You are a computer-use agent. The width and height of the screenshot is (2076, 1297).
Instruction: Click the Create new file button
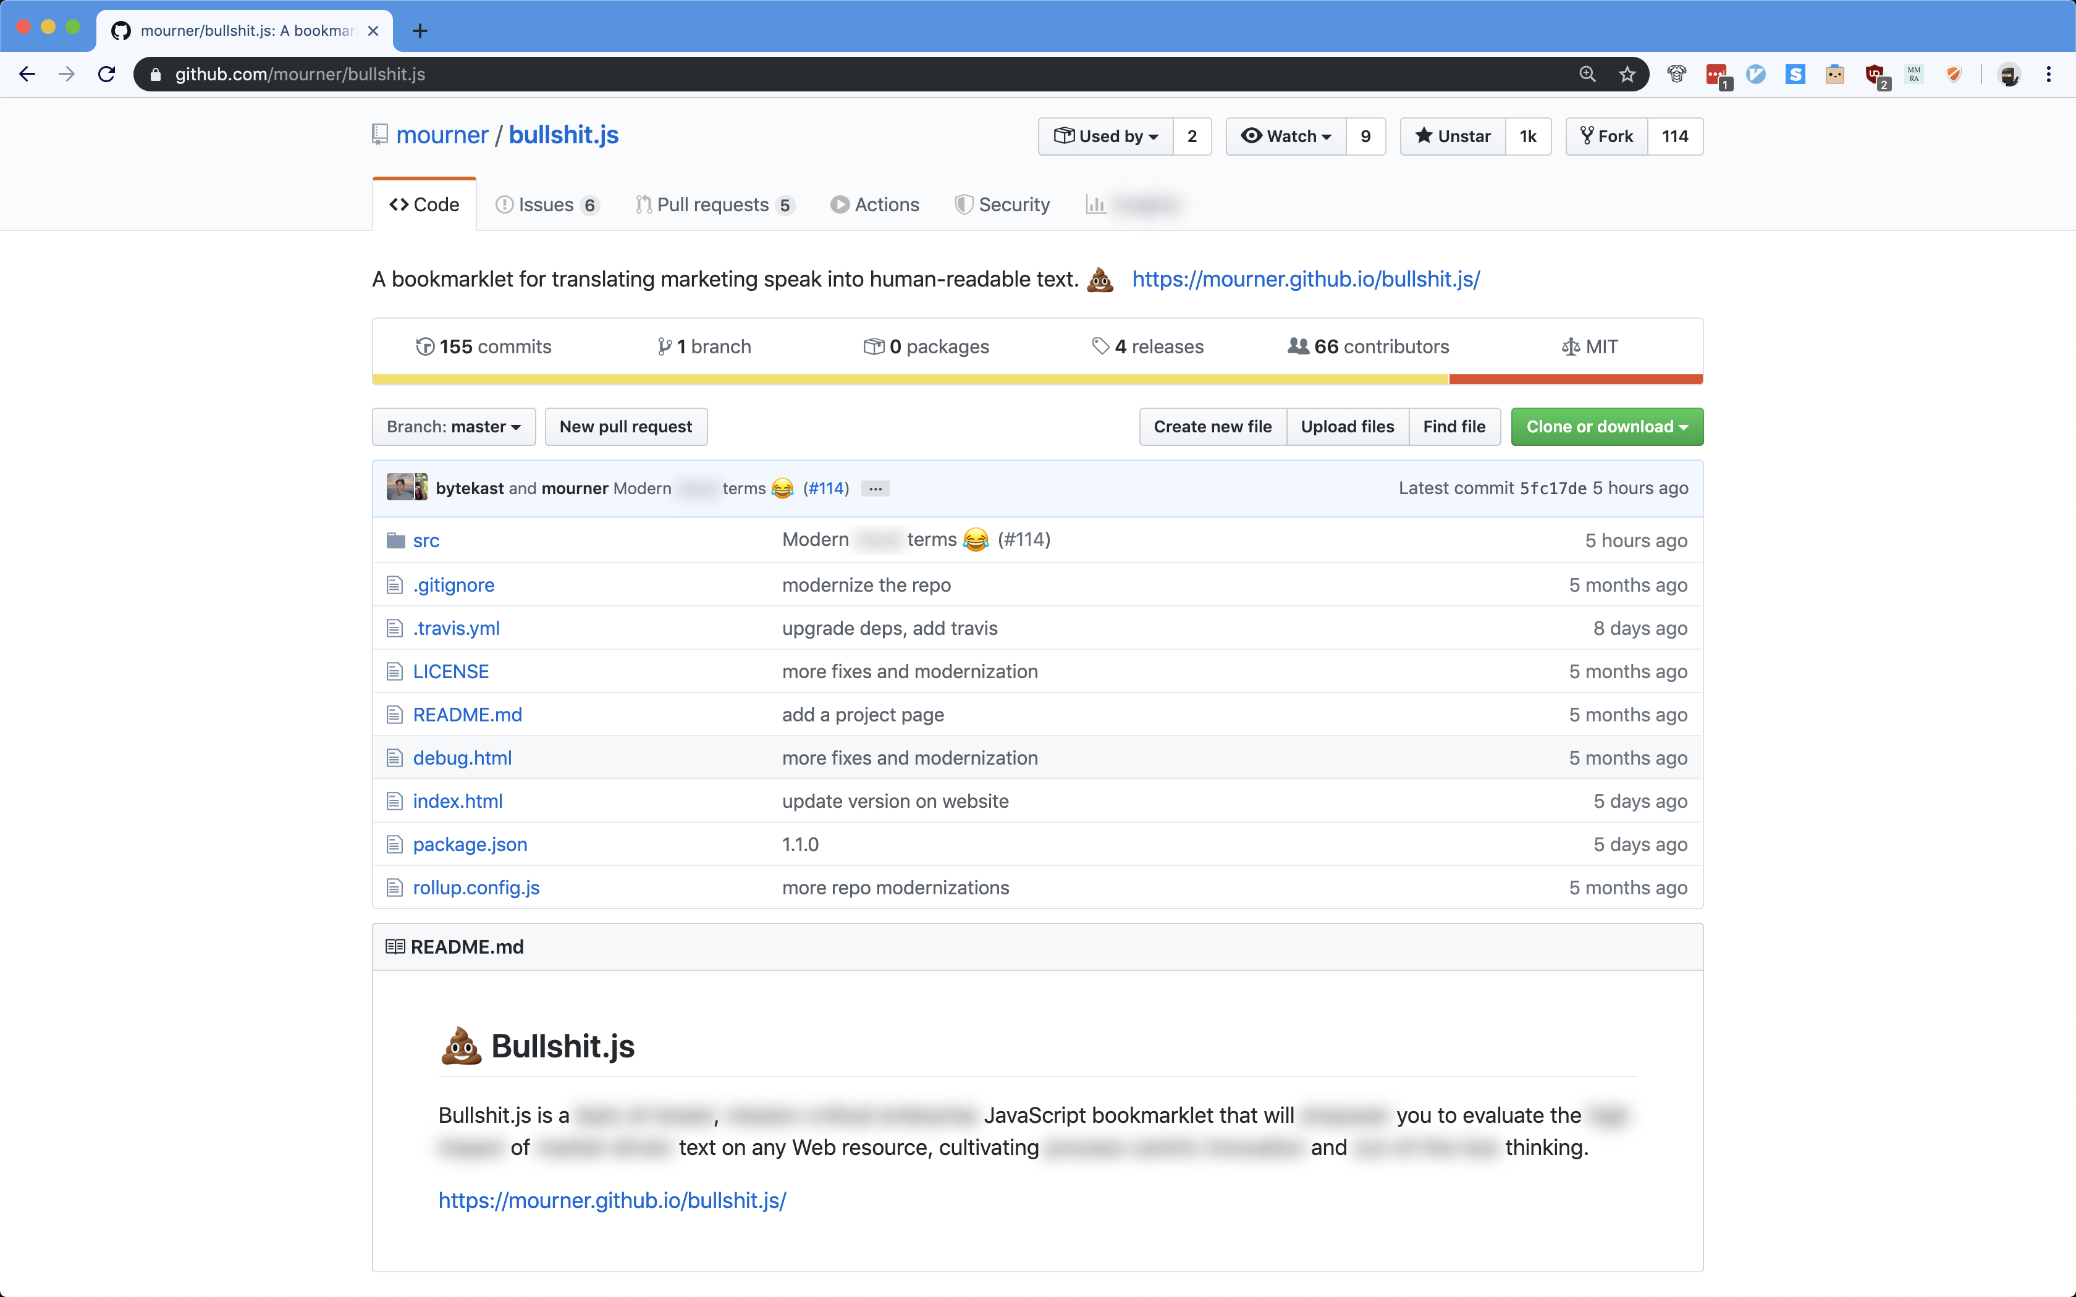point(1212,426)
